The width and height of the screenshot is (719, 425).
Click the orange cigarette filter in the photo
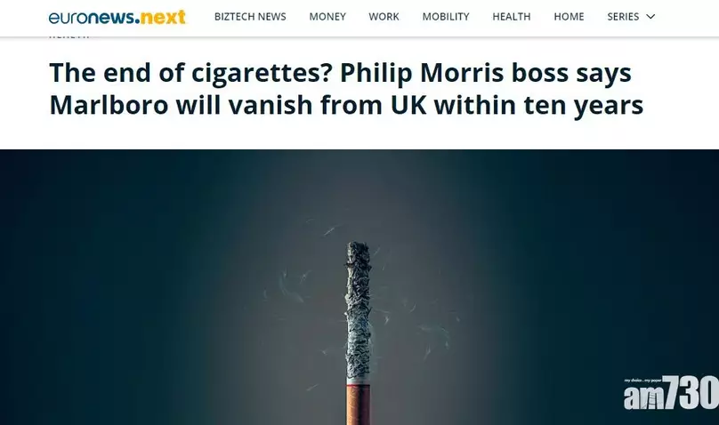point(358,405)
